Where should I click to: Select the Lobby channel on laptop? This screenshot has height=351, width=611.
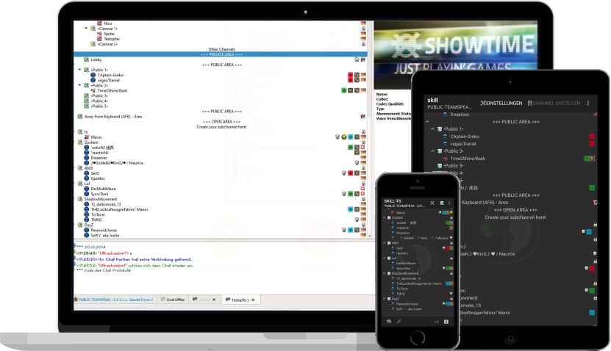tap(96, 59)
